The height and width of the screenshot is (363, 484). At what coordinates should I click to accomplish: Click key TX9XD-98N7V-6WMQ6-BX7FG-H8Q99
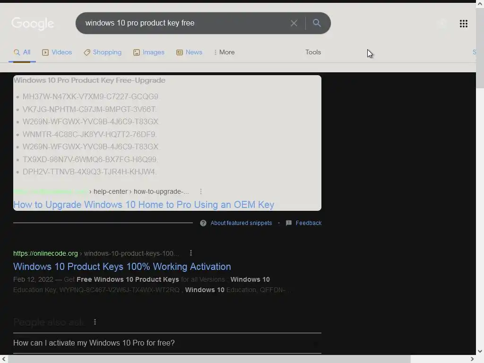(90, 159)
